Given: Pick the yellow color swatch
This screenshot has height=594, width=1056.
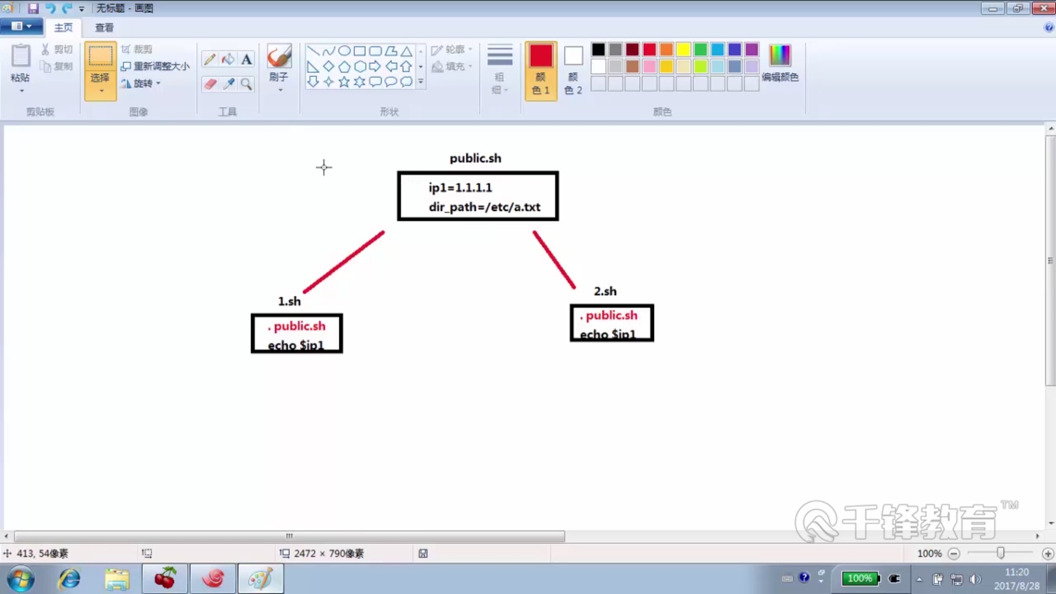Looking at the screenshot, I should pyautogui.click(x=683, y=50).
